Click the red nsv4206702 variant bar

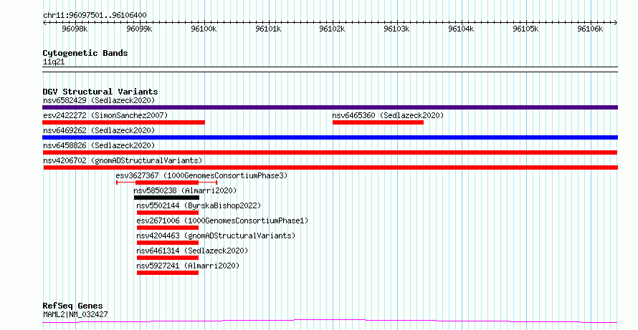330,168
